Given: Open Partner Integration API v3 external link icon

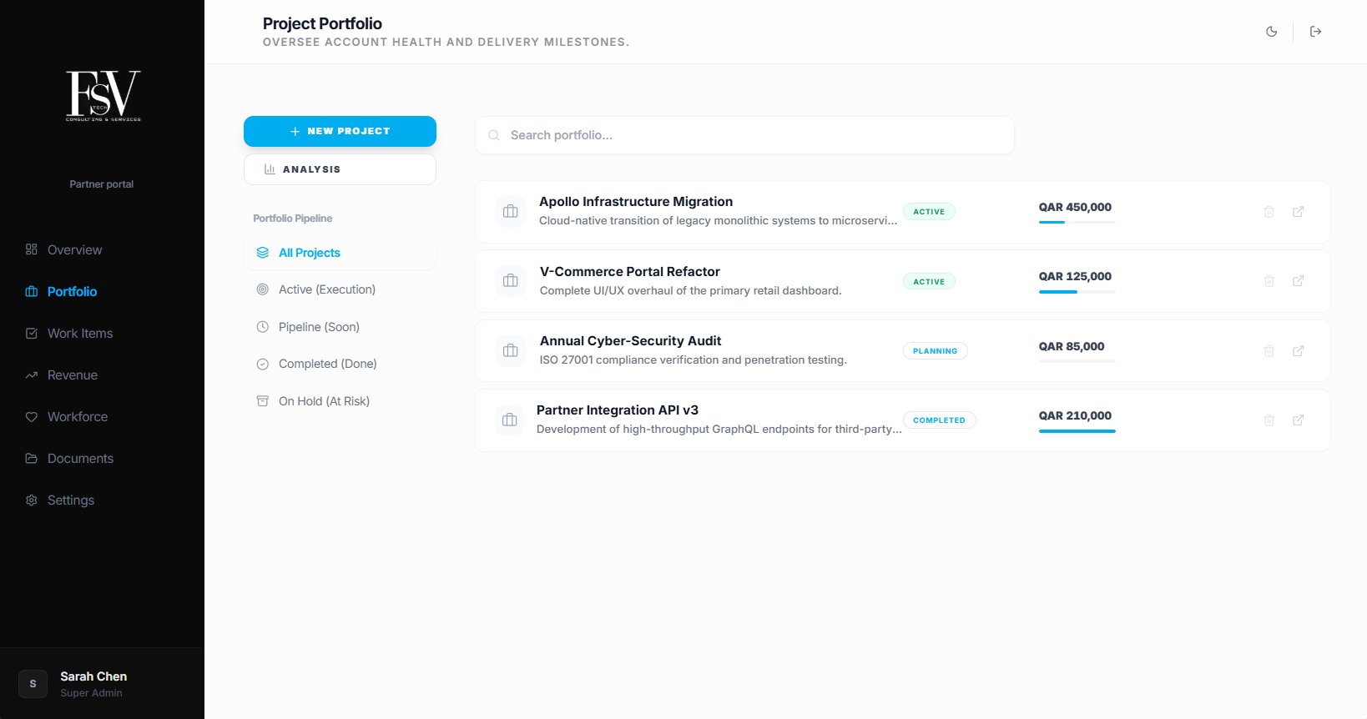Looking at the screenshot, I should tap(1299, 420).
